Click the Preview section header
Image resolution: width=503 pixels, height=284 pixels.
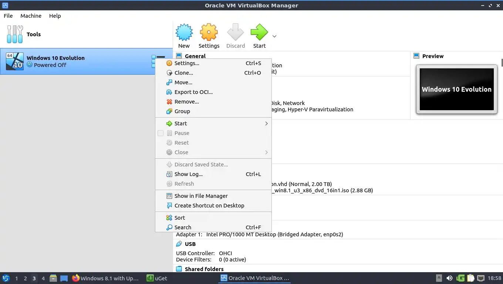(433, 56)
